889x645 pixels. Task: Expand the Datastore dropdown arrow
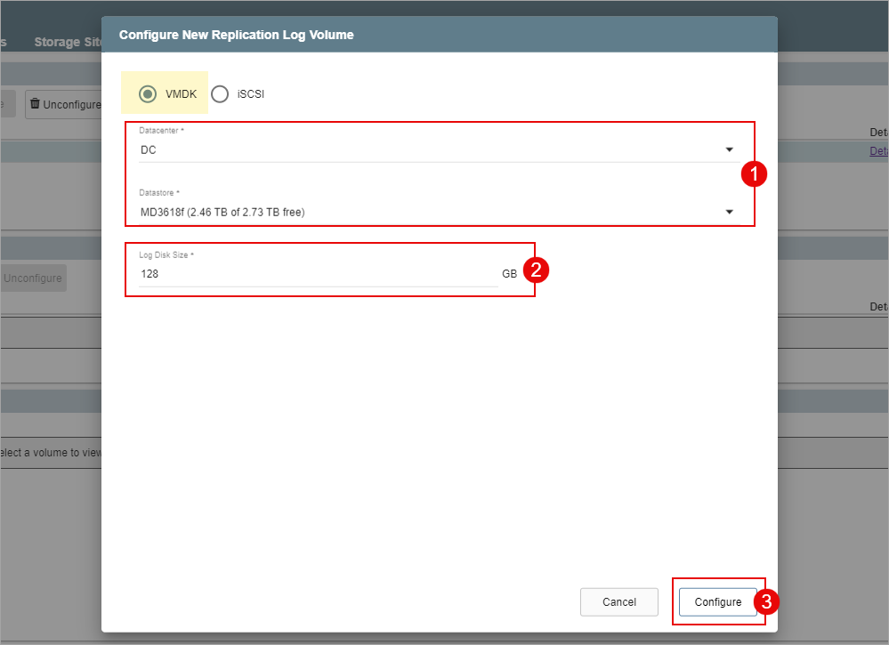(x=729, y=212)
